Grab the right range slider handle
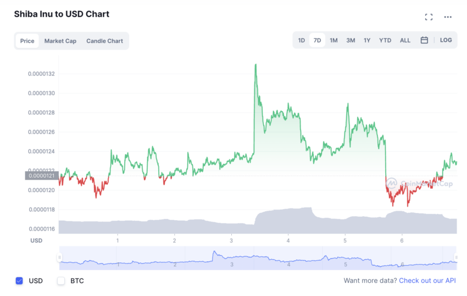The image size is (467, 296). pos(456,257)
